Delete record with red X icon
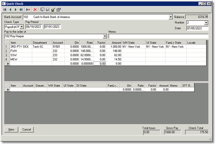Viewport: 216px width, 145px height. (35, 10)
